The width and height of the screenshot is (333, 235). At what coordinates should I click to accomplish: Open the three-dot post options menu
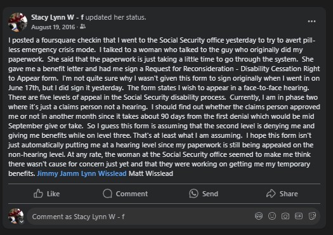[311, 21]
